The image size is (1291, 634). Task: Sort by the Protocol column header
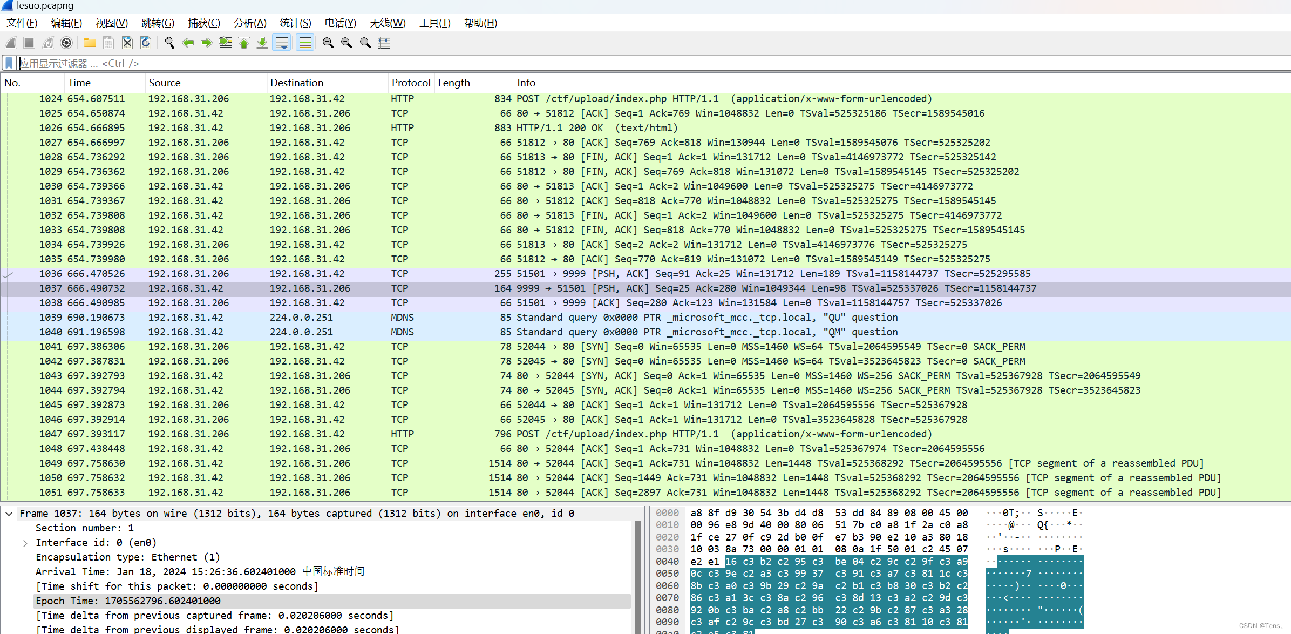(411, 83)
